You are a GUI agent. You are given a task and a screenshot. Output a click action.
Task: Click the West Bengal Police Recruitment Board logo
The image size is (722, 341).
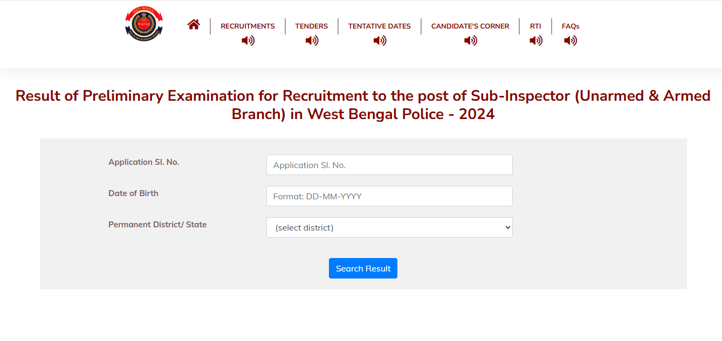coord(143,23)
